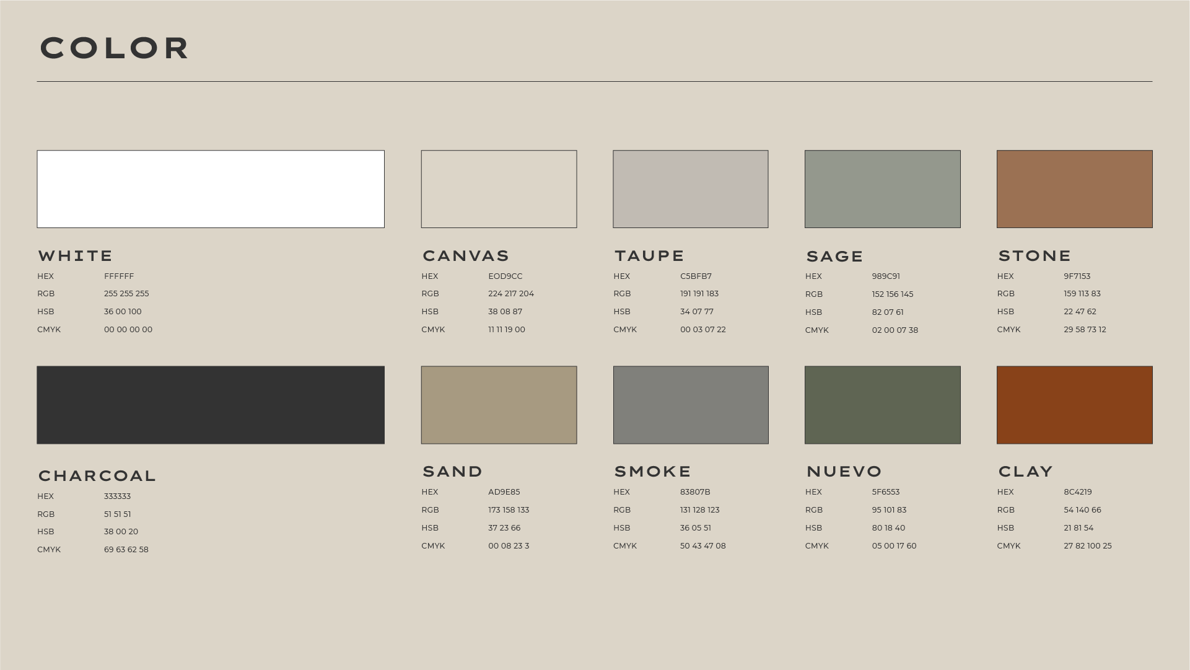Screen dimensions: 1190x670
Task: Select the TAUPE color swatch
Action: click(691, 188)
